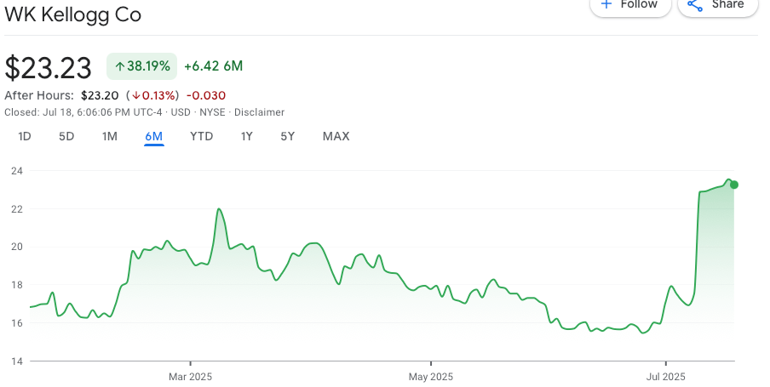The image size is (770, 387).
Task: Select the active 6M tab
Action: pyautogui.click(x=153, y=137)
